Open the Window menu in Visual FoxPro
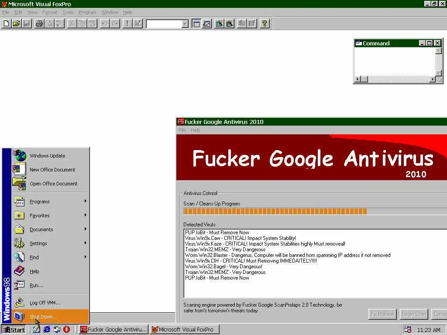This screenshot has width=447, height=335. 110,12
